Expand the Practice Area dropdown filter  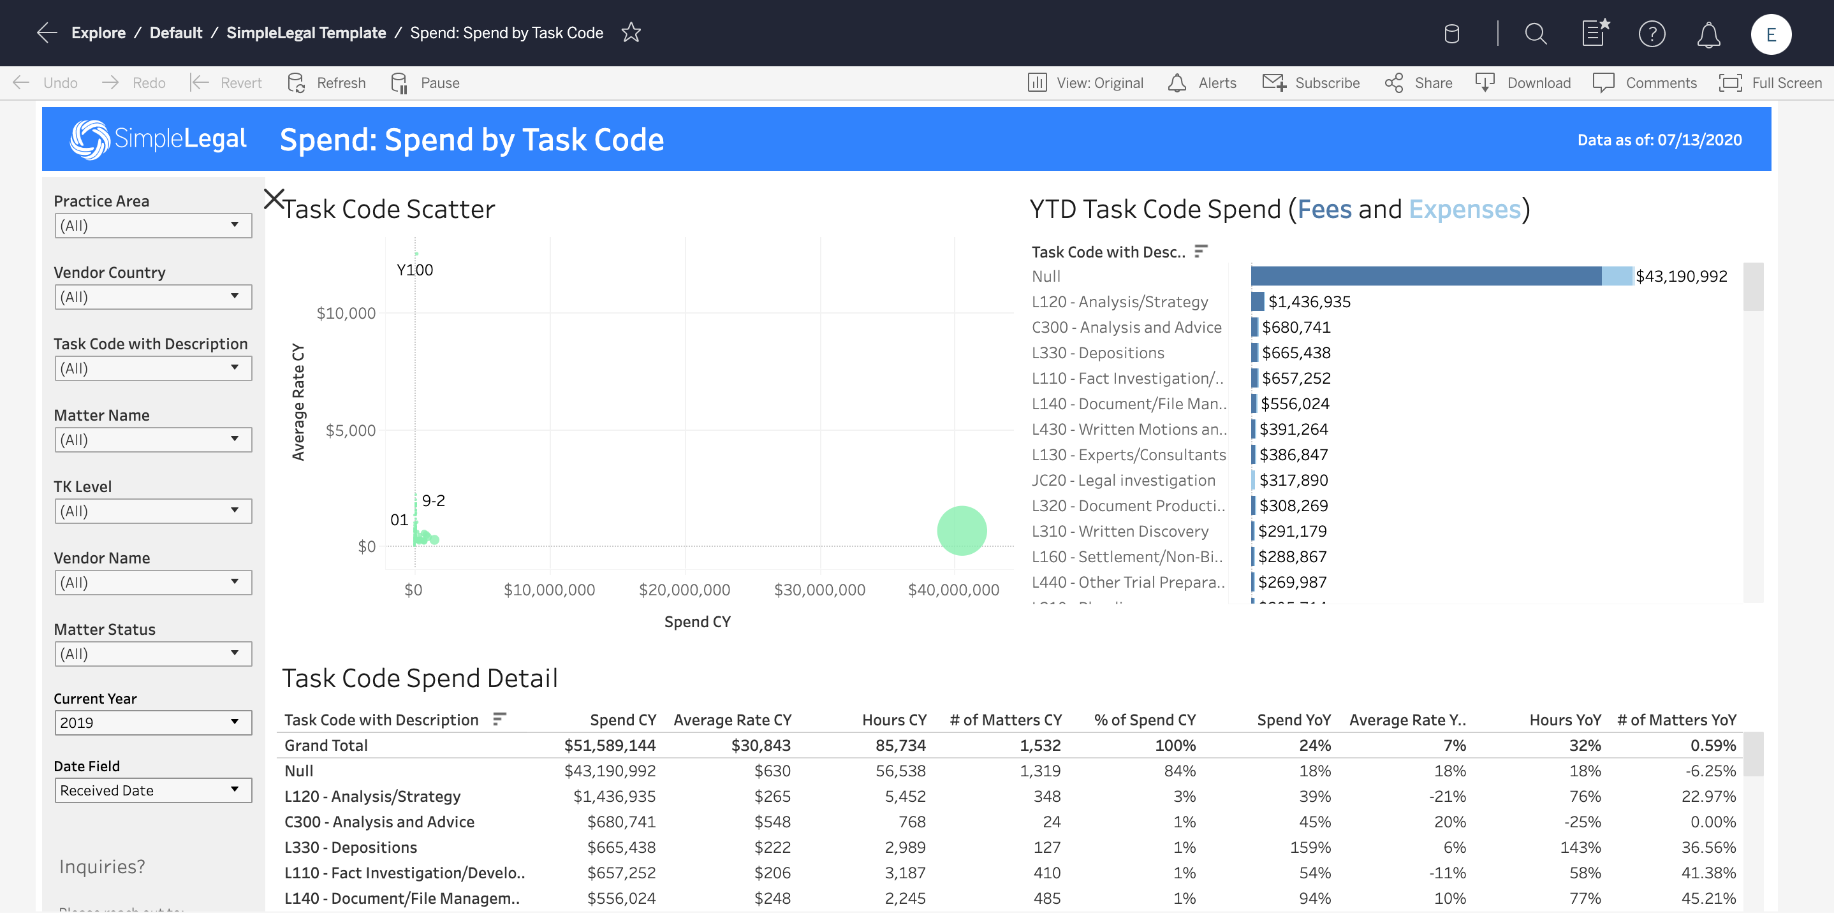(233, 224)
